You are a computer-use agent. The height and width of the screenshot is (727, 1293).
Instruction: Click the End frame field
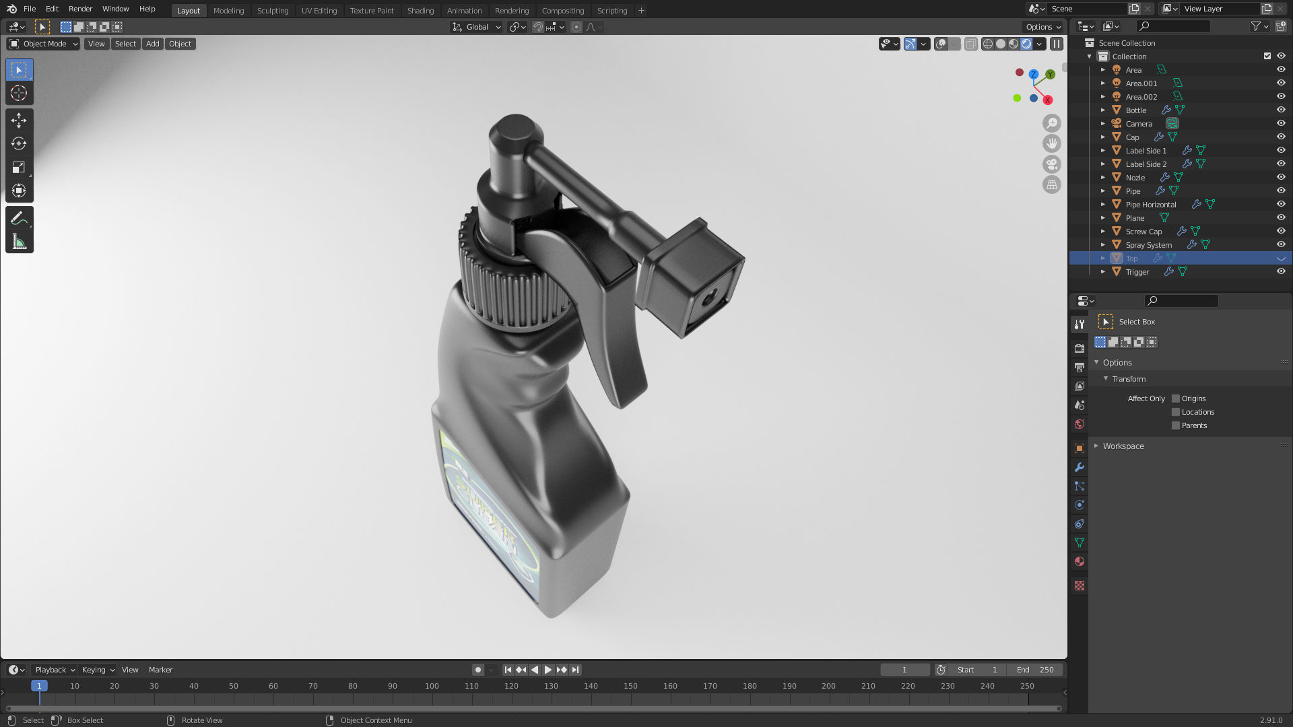click(1035, 670)
